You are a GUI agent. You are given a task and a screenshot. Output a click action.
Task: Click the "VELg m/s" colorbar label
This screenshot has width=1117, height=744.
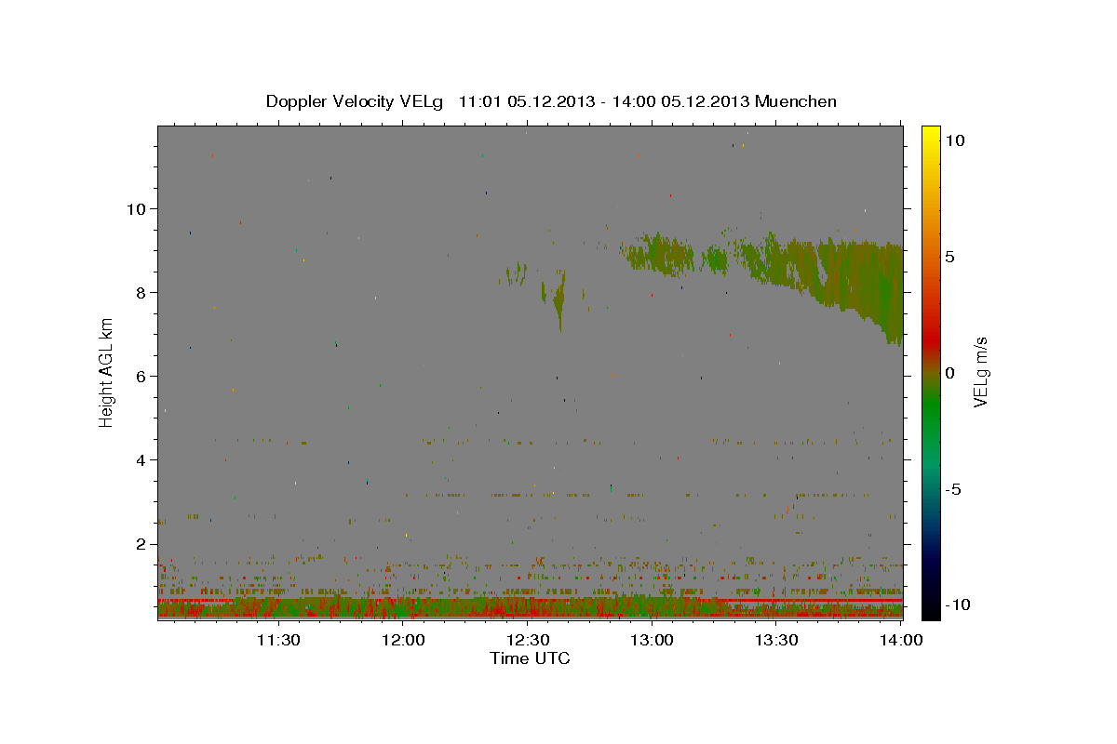click(980, 372)
